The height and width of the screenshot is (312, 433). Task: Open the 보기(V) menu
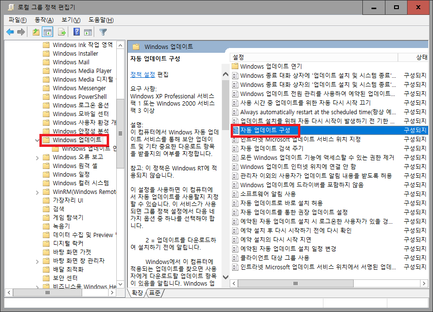click(x=71, y=20)
